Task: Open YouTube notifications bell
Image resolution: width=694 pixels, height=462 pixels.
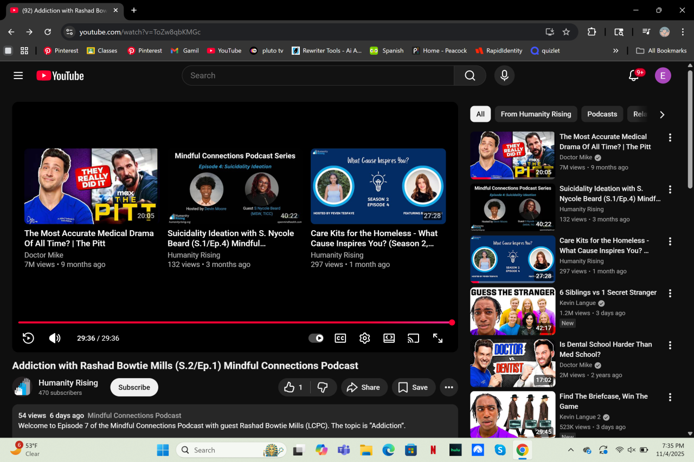Action: pyautogui.click(x=633, y=76)
